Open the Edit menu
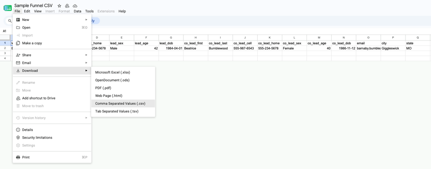The width and height of the screenshot is (431, 169). point(27,11)
